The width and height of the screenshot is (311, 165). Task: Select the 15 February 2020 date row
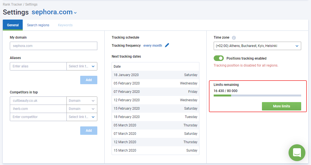click(155, 109)
